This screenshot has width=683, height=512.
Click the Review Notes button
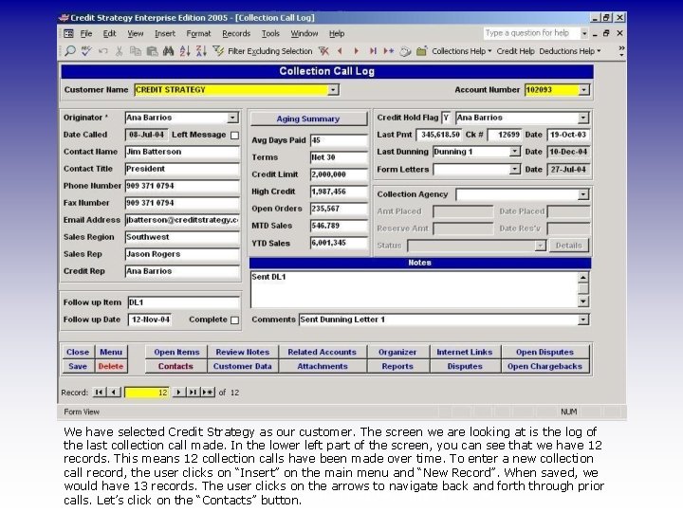pos(243,352)
